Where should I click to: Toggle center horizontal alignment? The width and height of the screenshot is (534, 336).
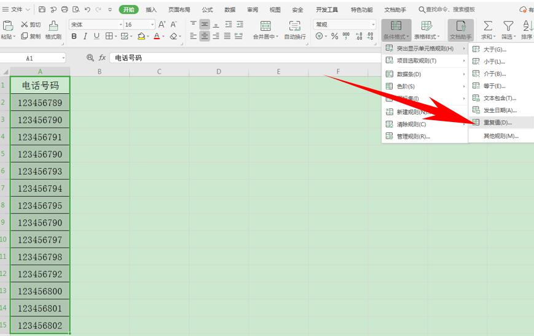(205, 36)
